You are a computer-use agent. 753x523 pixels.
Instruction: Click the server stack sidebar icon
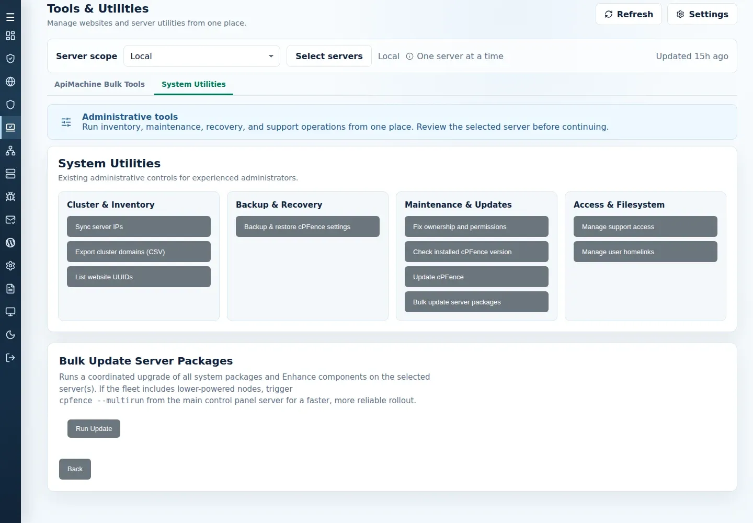pos(10,174)
